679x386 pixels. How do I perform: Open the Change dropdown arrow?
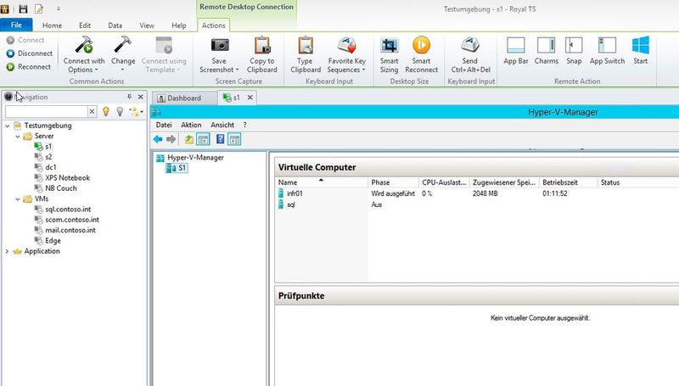[x=122, y=70]
